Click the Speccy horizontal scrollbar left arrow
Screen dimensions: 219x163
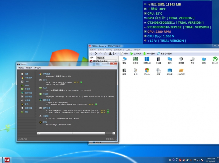pyautogui.click(x=39, y=133)
